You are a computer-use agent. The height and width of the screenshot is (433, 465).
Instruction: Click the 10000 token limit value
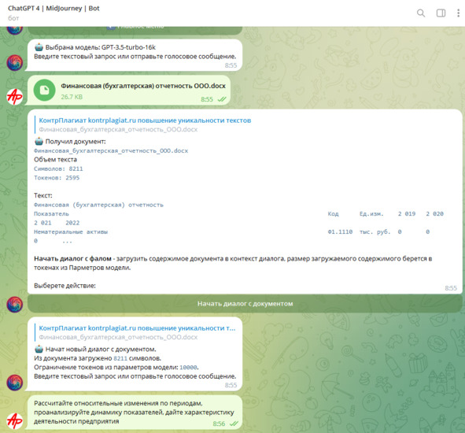point(188,368)
